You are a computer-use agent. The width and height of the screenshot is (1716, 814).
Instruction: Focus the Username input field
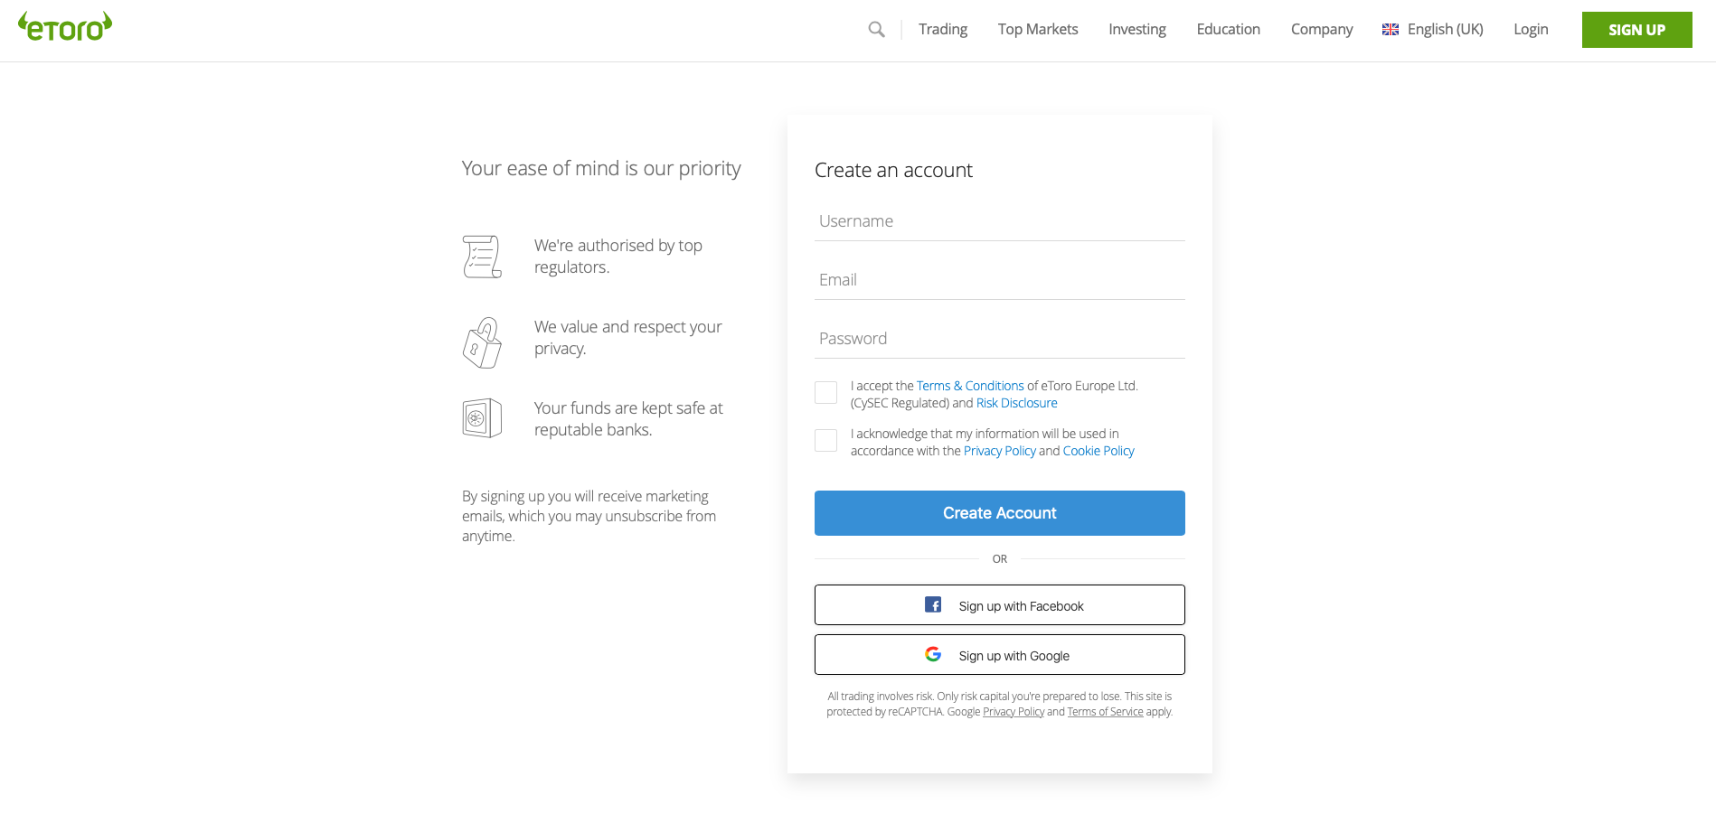(x=999, y=221)
